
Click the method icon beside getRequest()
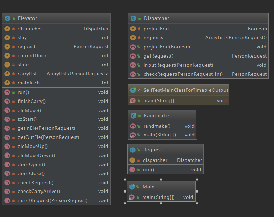[133, 56]
